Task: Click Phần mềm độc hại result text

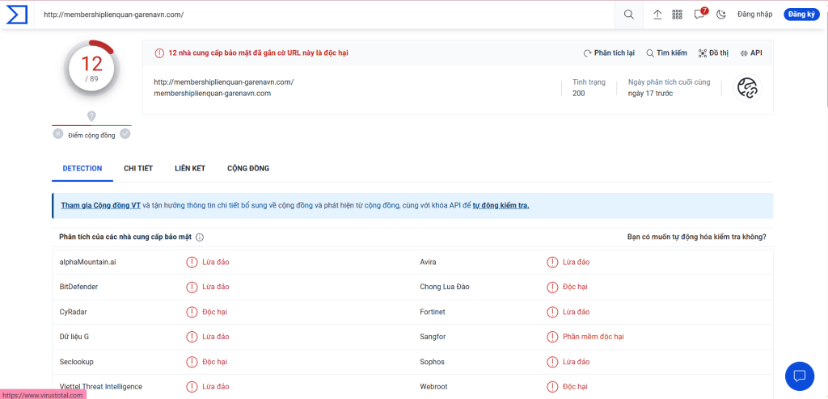Action: [594, 337]
